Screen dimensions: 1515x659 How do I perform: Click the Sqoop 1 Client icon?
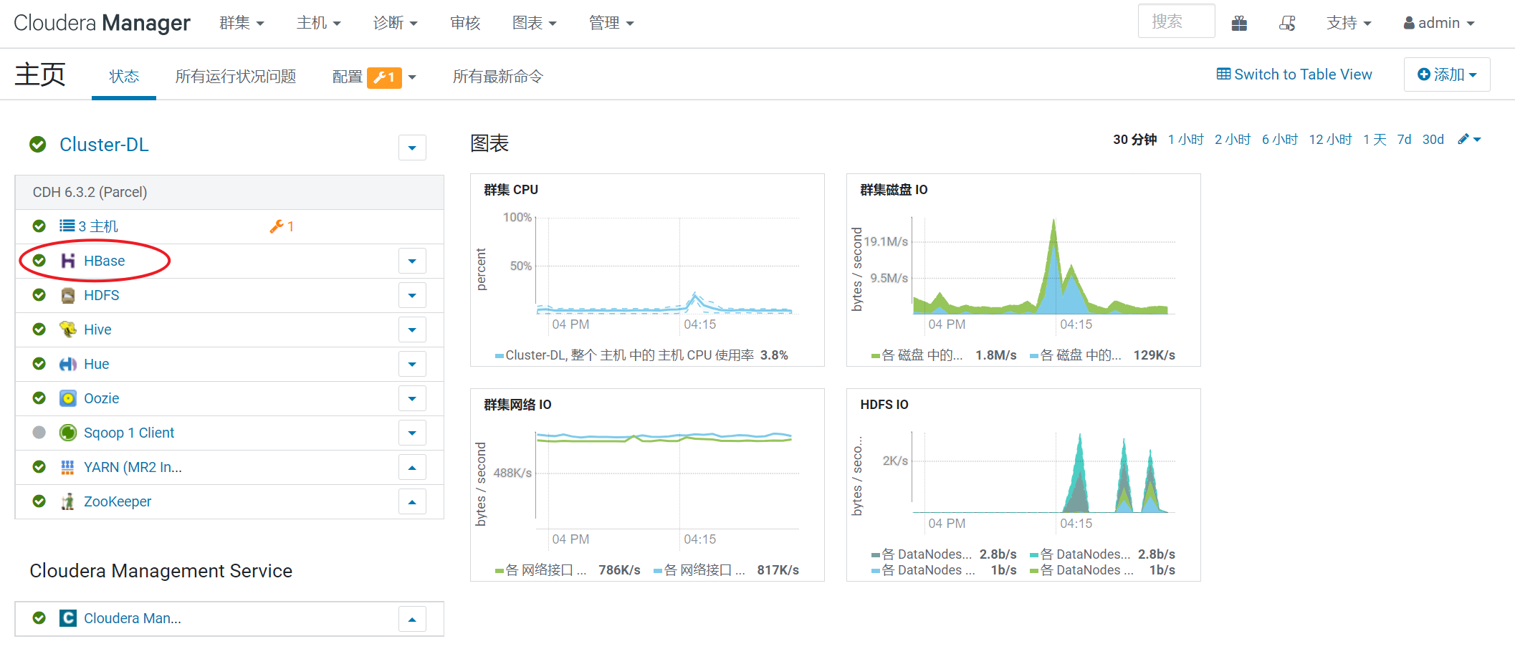click(68, 433)
